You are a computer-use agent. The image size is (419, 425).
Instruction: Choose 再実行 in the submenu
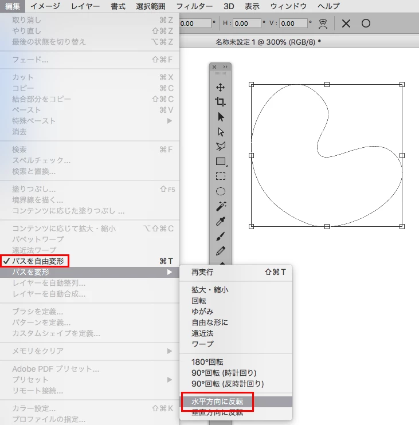coord(236,272)
